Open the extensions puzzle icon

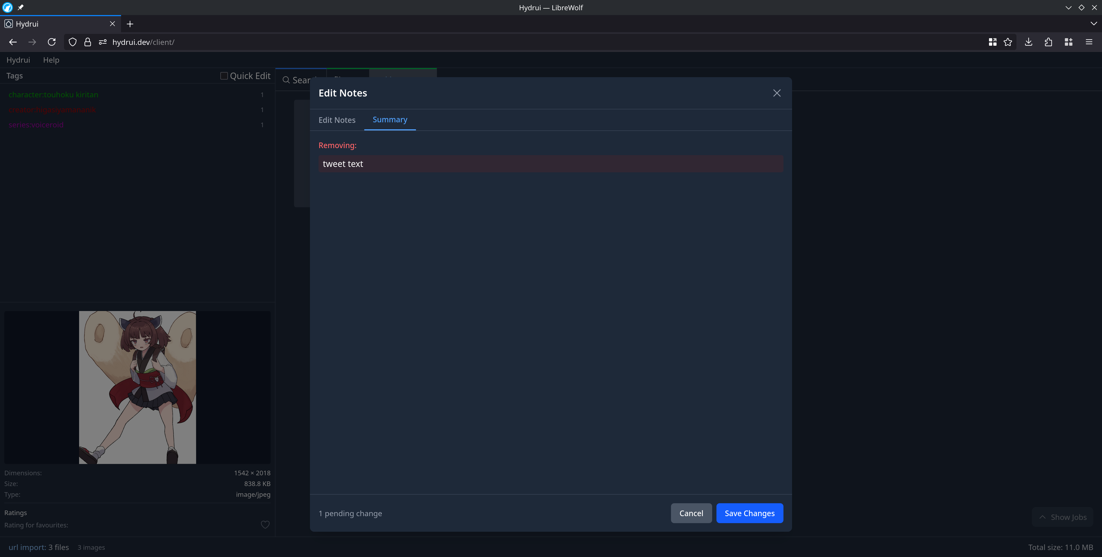point(1048,42)
